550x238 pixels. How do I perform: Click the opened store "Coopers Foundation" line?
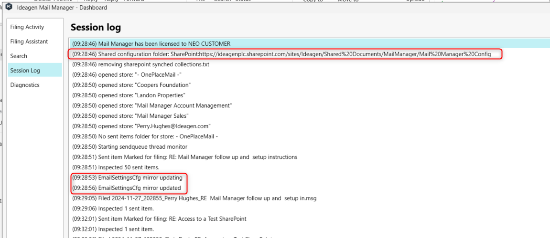click(131, 85)
